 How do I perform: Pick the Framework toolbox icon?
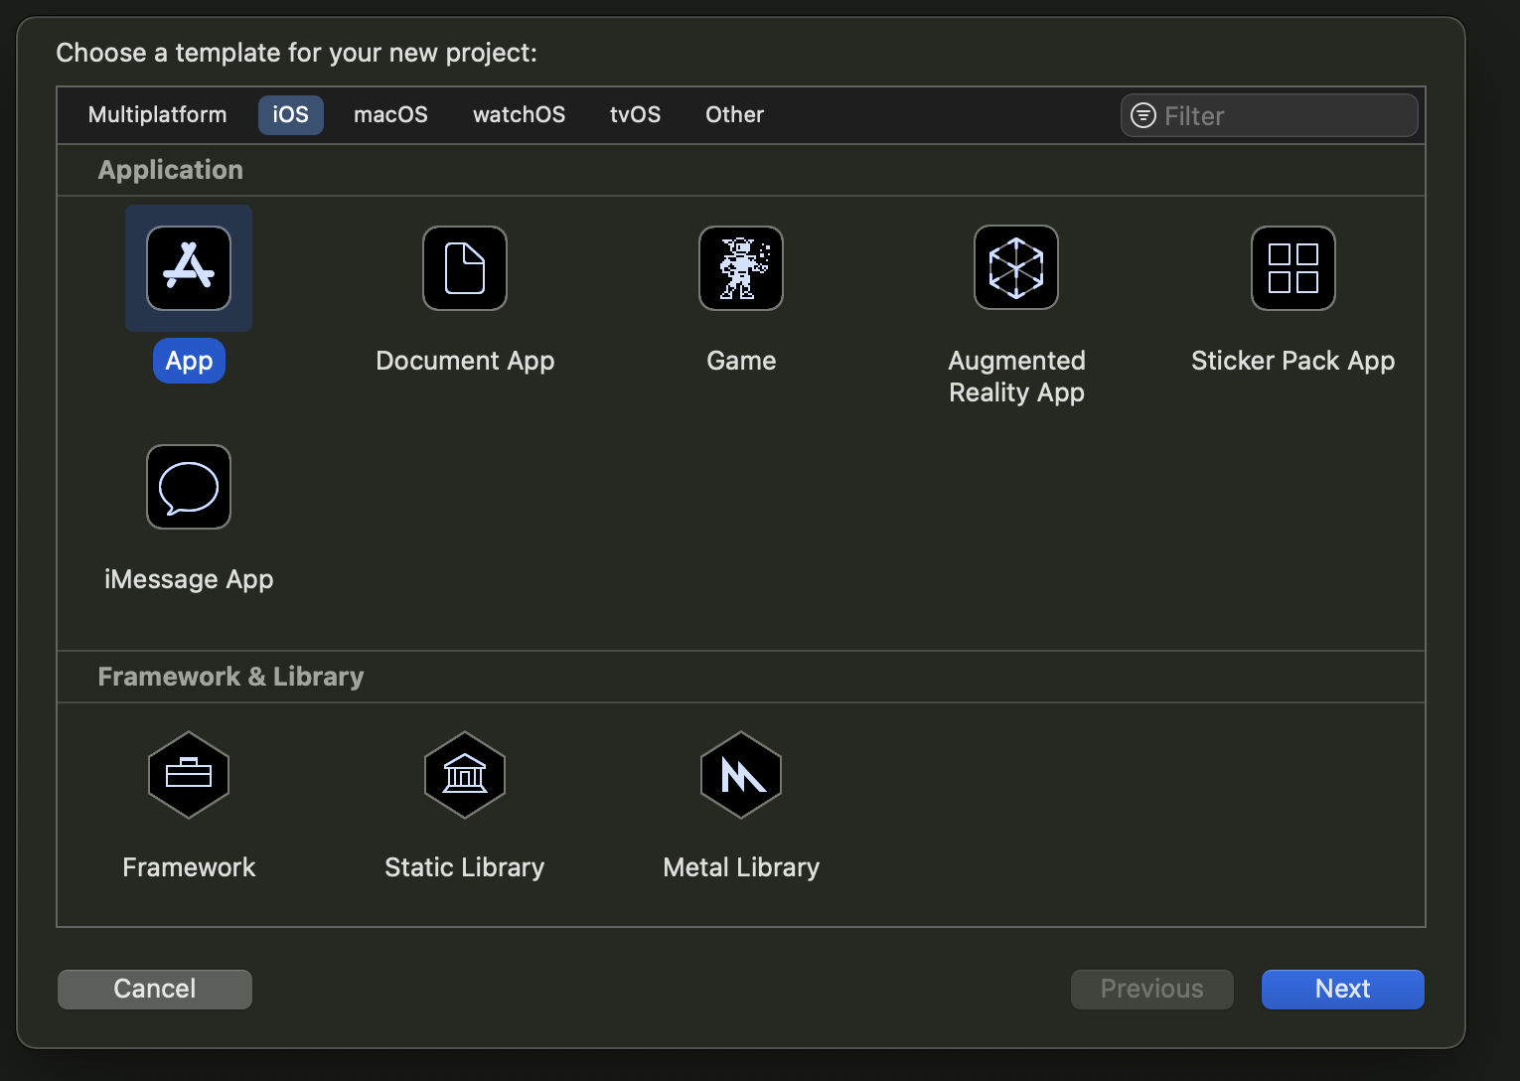[189, 775]
